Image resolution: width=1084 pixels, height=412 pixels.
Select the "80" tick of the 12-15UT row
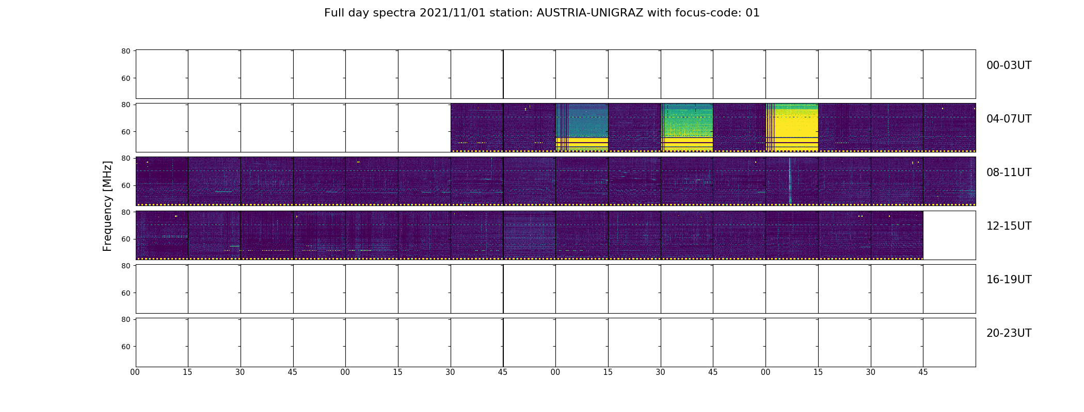[125, 212]
